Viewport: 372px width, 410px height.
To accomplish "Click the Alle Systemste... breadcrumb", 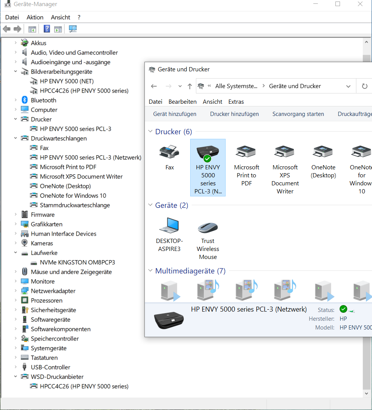I will 236,86.
